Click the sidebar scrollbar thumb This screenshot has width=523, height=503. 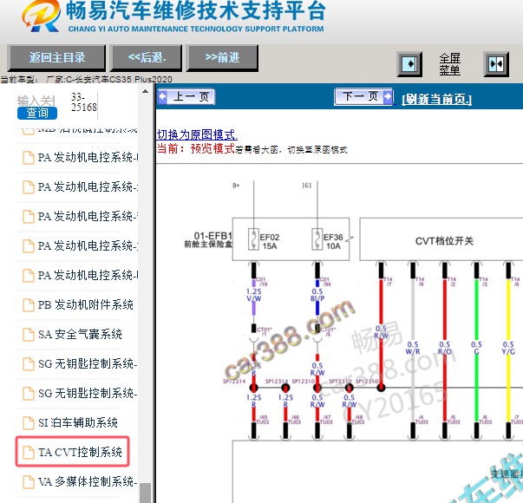point(145,493)
